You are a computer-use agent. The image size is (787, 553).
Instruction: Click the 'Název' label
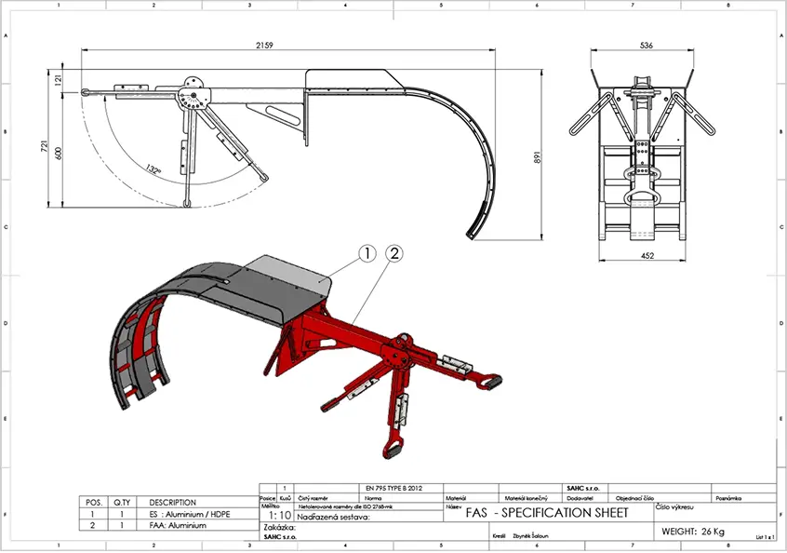pyautogui.click(x=454, y=506)
